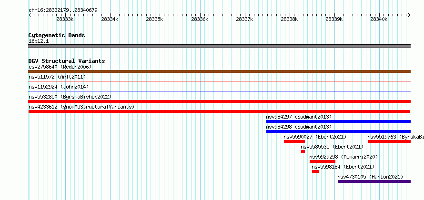Click the 28337k ruler position
The width and height of the screenshot is (424, 200).
244,19
